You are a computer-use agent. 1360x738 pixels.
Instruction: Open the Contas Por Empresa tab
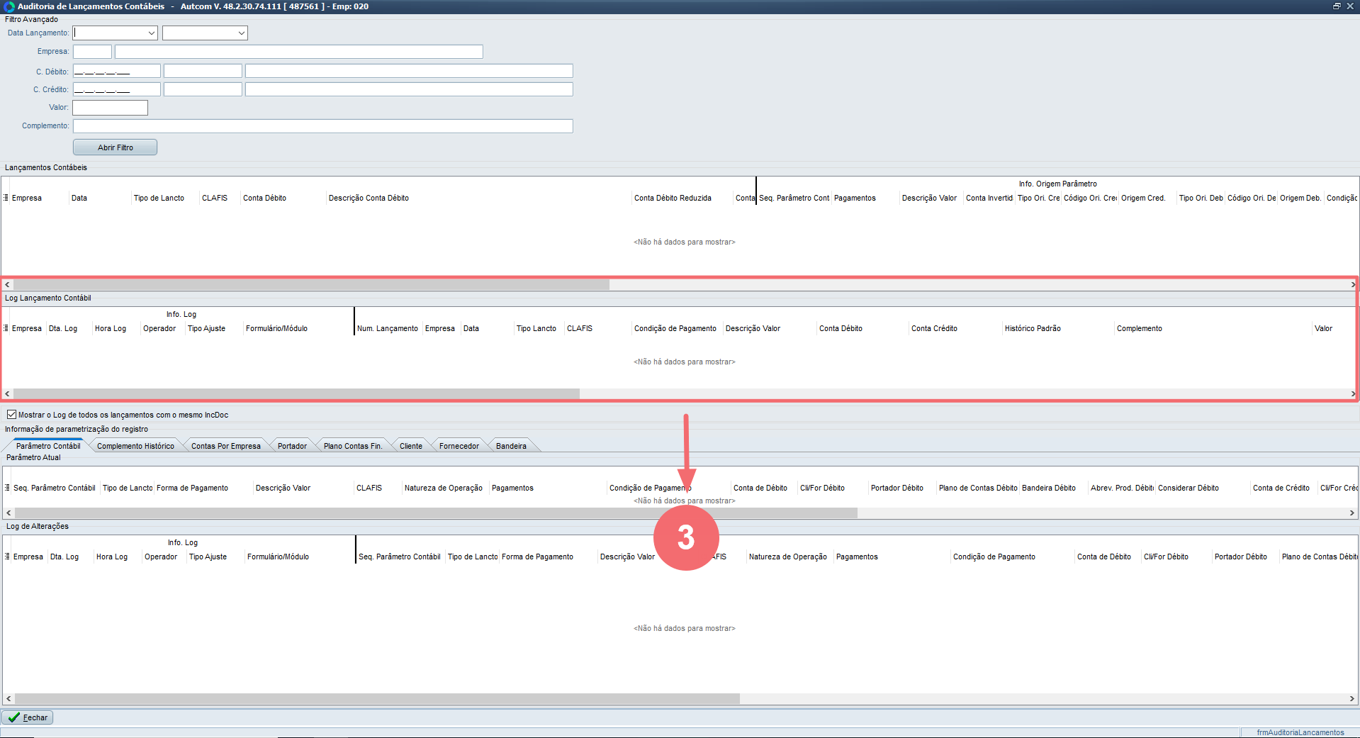coord(225,446)
